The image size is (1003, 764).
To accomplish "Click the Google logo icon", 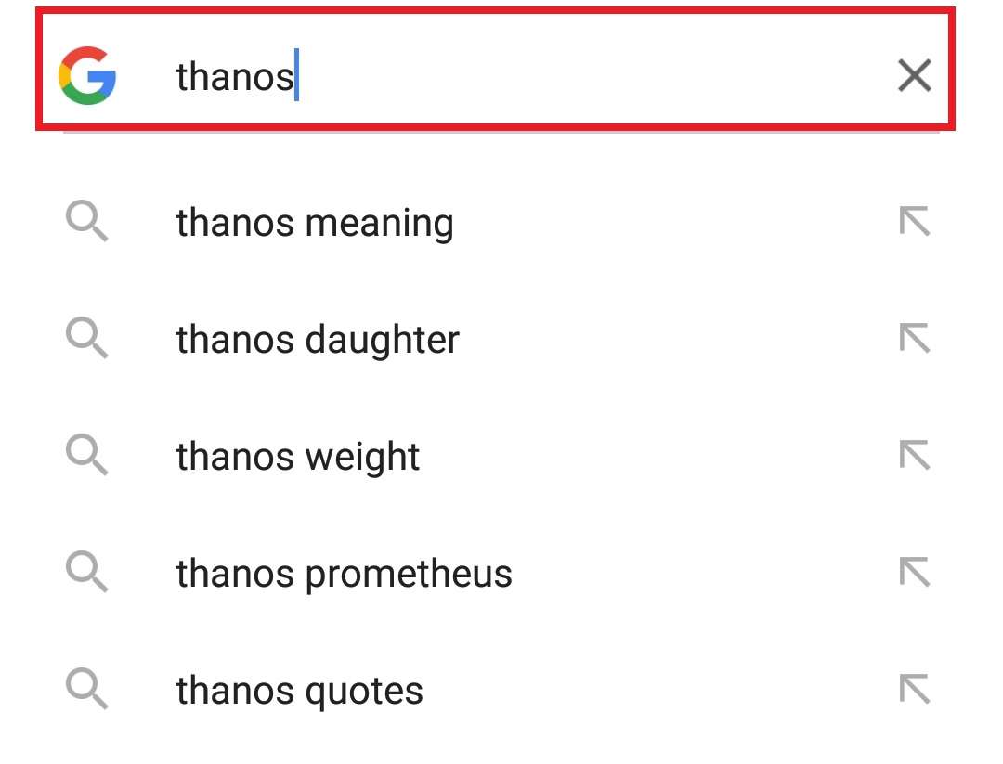I will [x=87, y=76].
